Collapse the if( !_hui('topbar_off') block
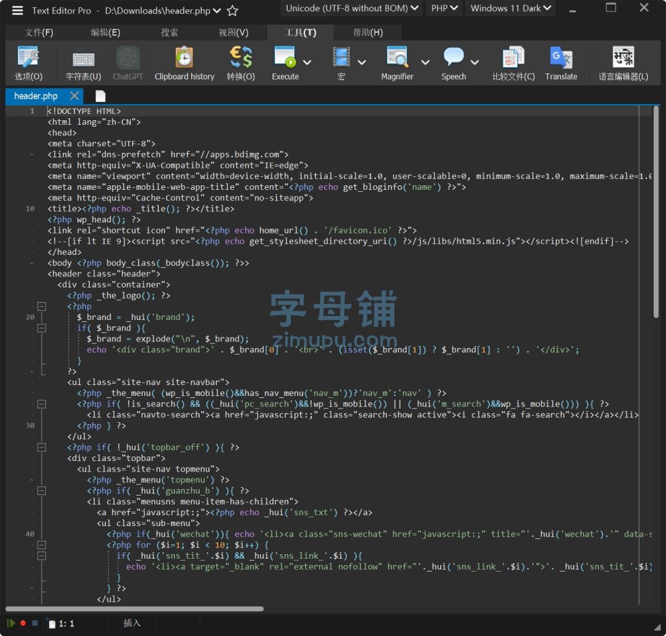This screenshot has width=666, height=636. point(42,447)
